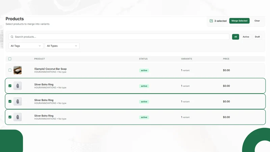Click the 3 selected checkmark icon

[211, 21]
